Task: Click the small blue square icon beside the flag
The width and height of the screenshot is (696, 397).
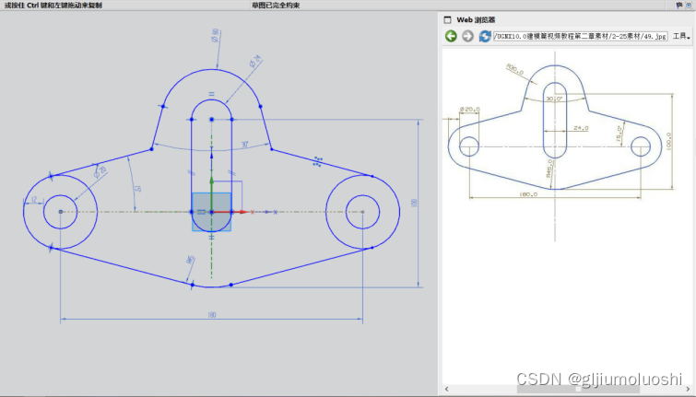Action: click(x=689, y=6)
